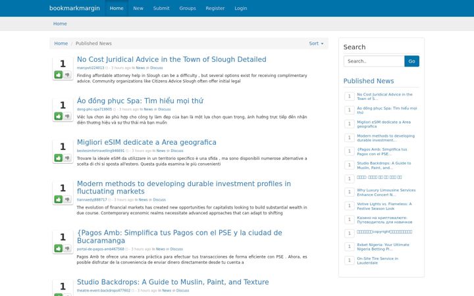The image size is (474, 296).
Task: View author bestesimfortravelling946691 profile
Action: (101, 151)
